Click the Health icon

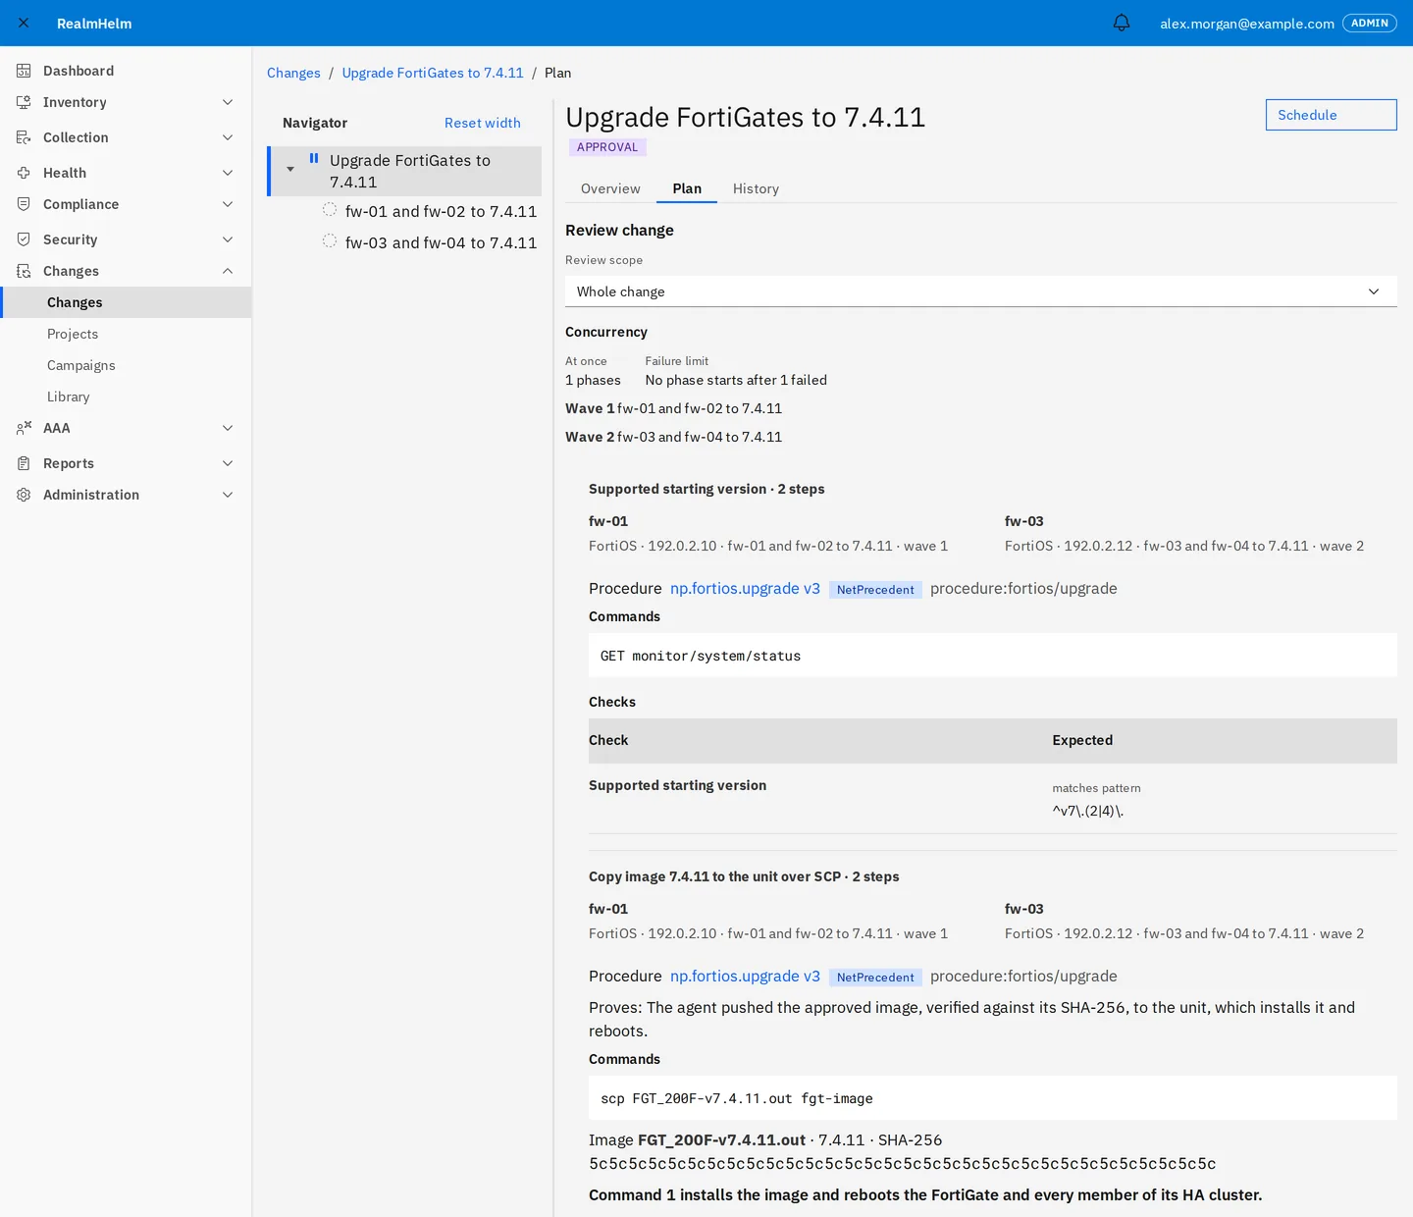click(24, 173)
